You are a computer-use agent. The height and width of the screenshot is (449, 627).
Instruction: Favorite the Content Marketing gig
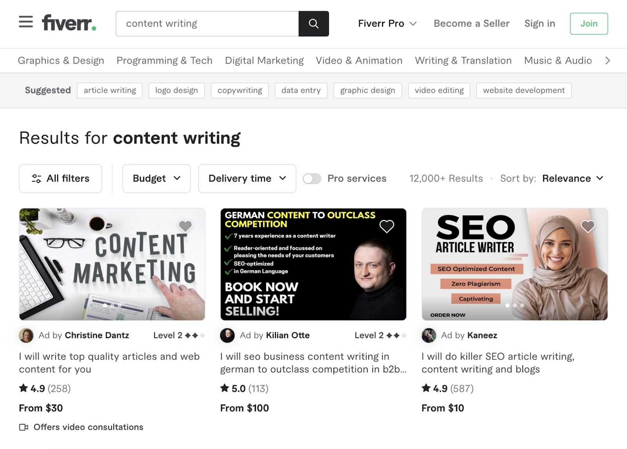[x=185, y=226]
